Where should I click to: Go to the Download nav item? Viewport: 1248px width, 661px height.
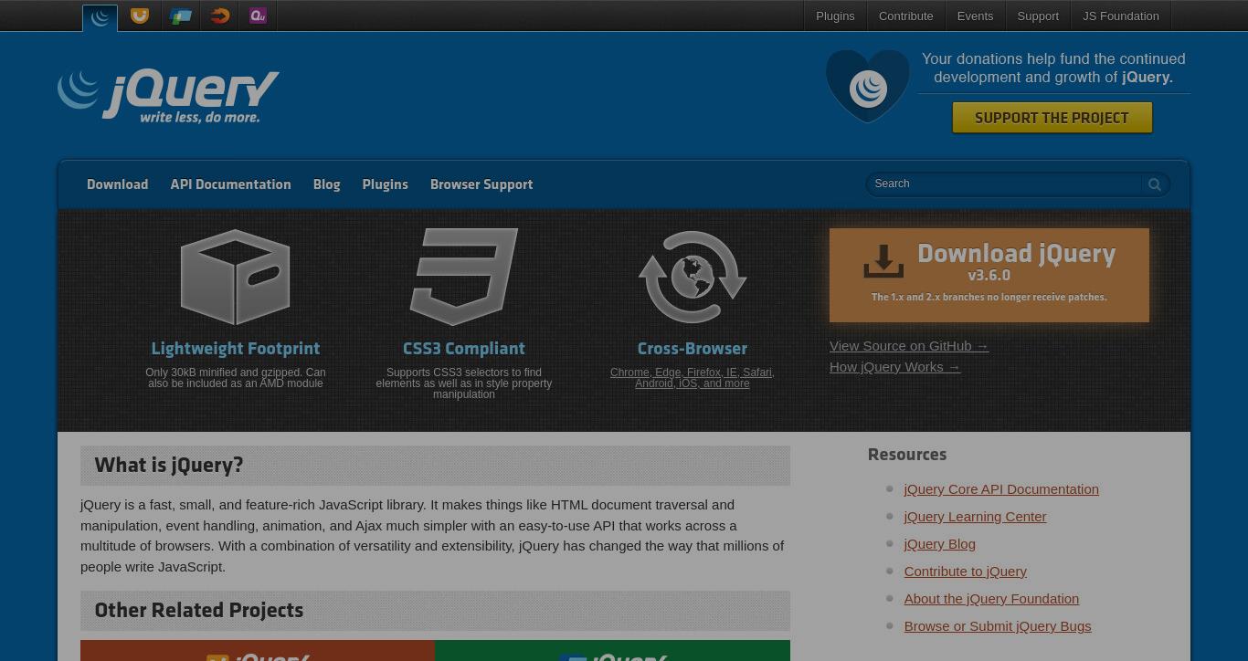pyautogui.click(x=117, y=184)
